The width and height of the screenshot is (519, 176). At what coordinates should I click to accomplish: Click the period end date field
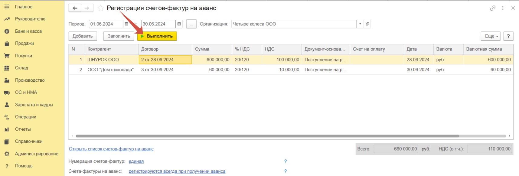point(158,24)
